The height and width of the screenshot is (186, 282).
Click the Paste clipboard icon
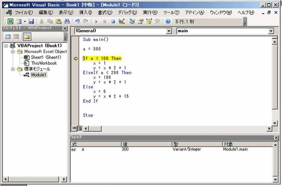[58, 21]
